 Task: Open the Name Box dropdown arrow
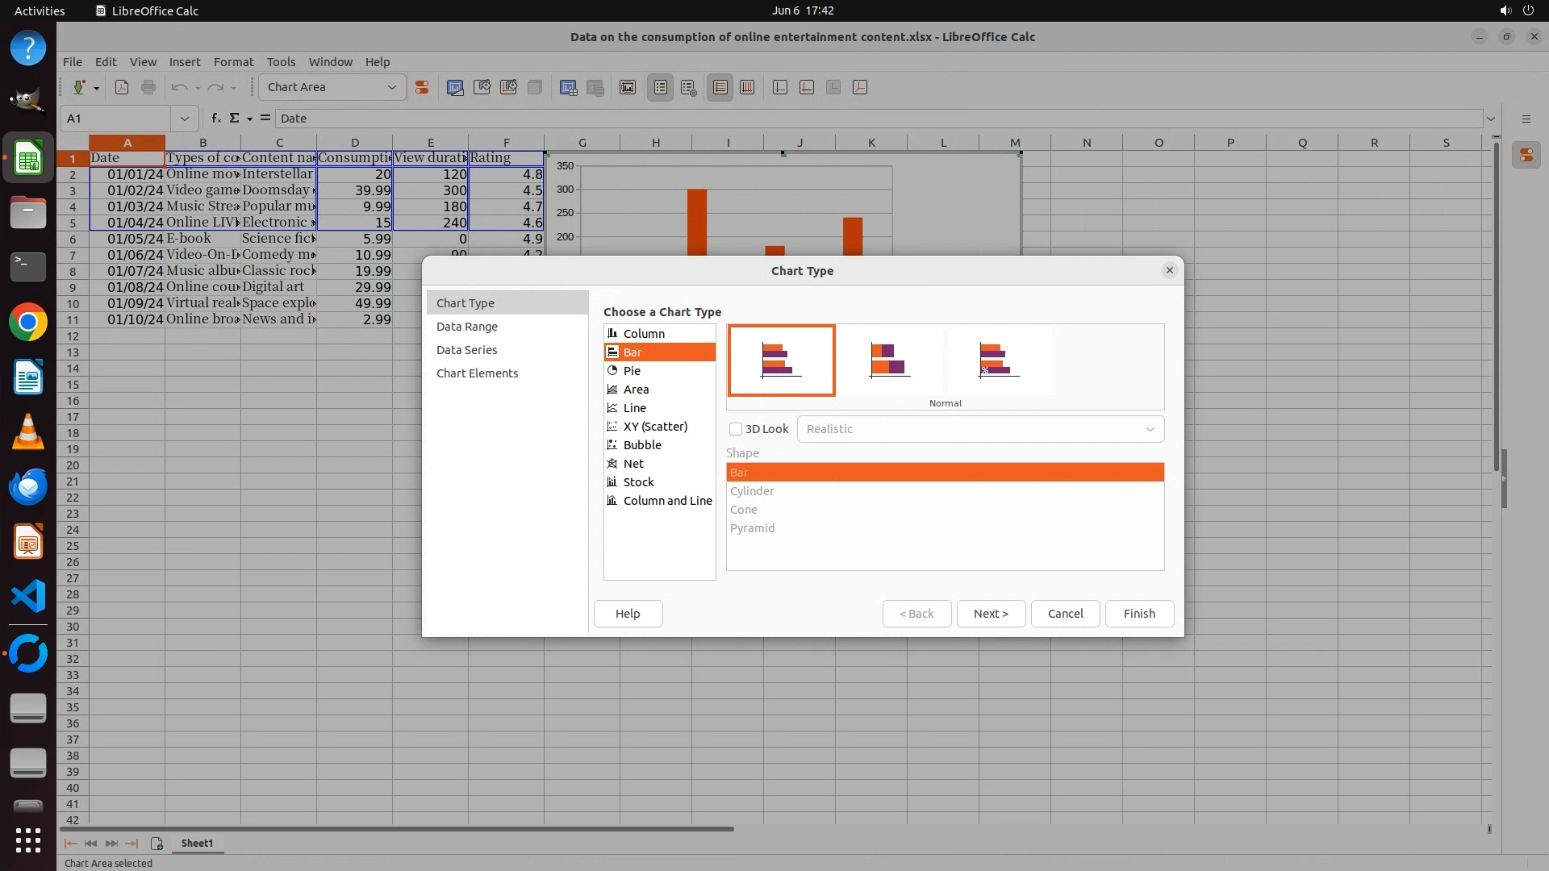[x=185, y=119]
